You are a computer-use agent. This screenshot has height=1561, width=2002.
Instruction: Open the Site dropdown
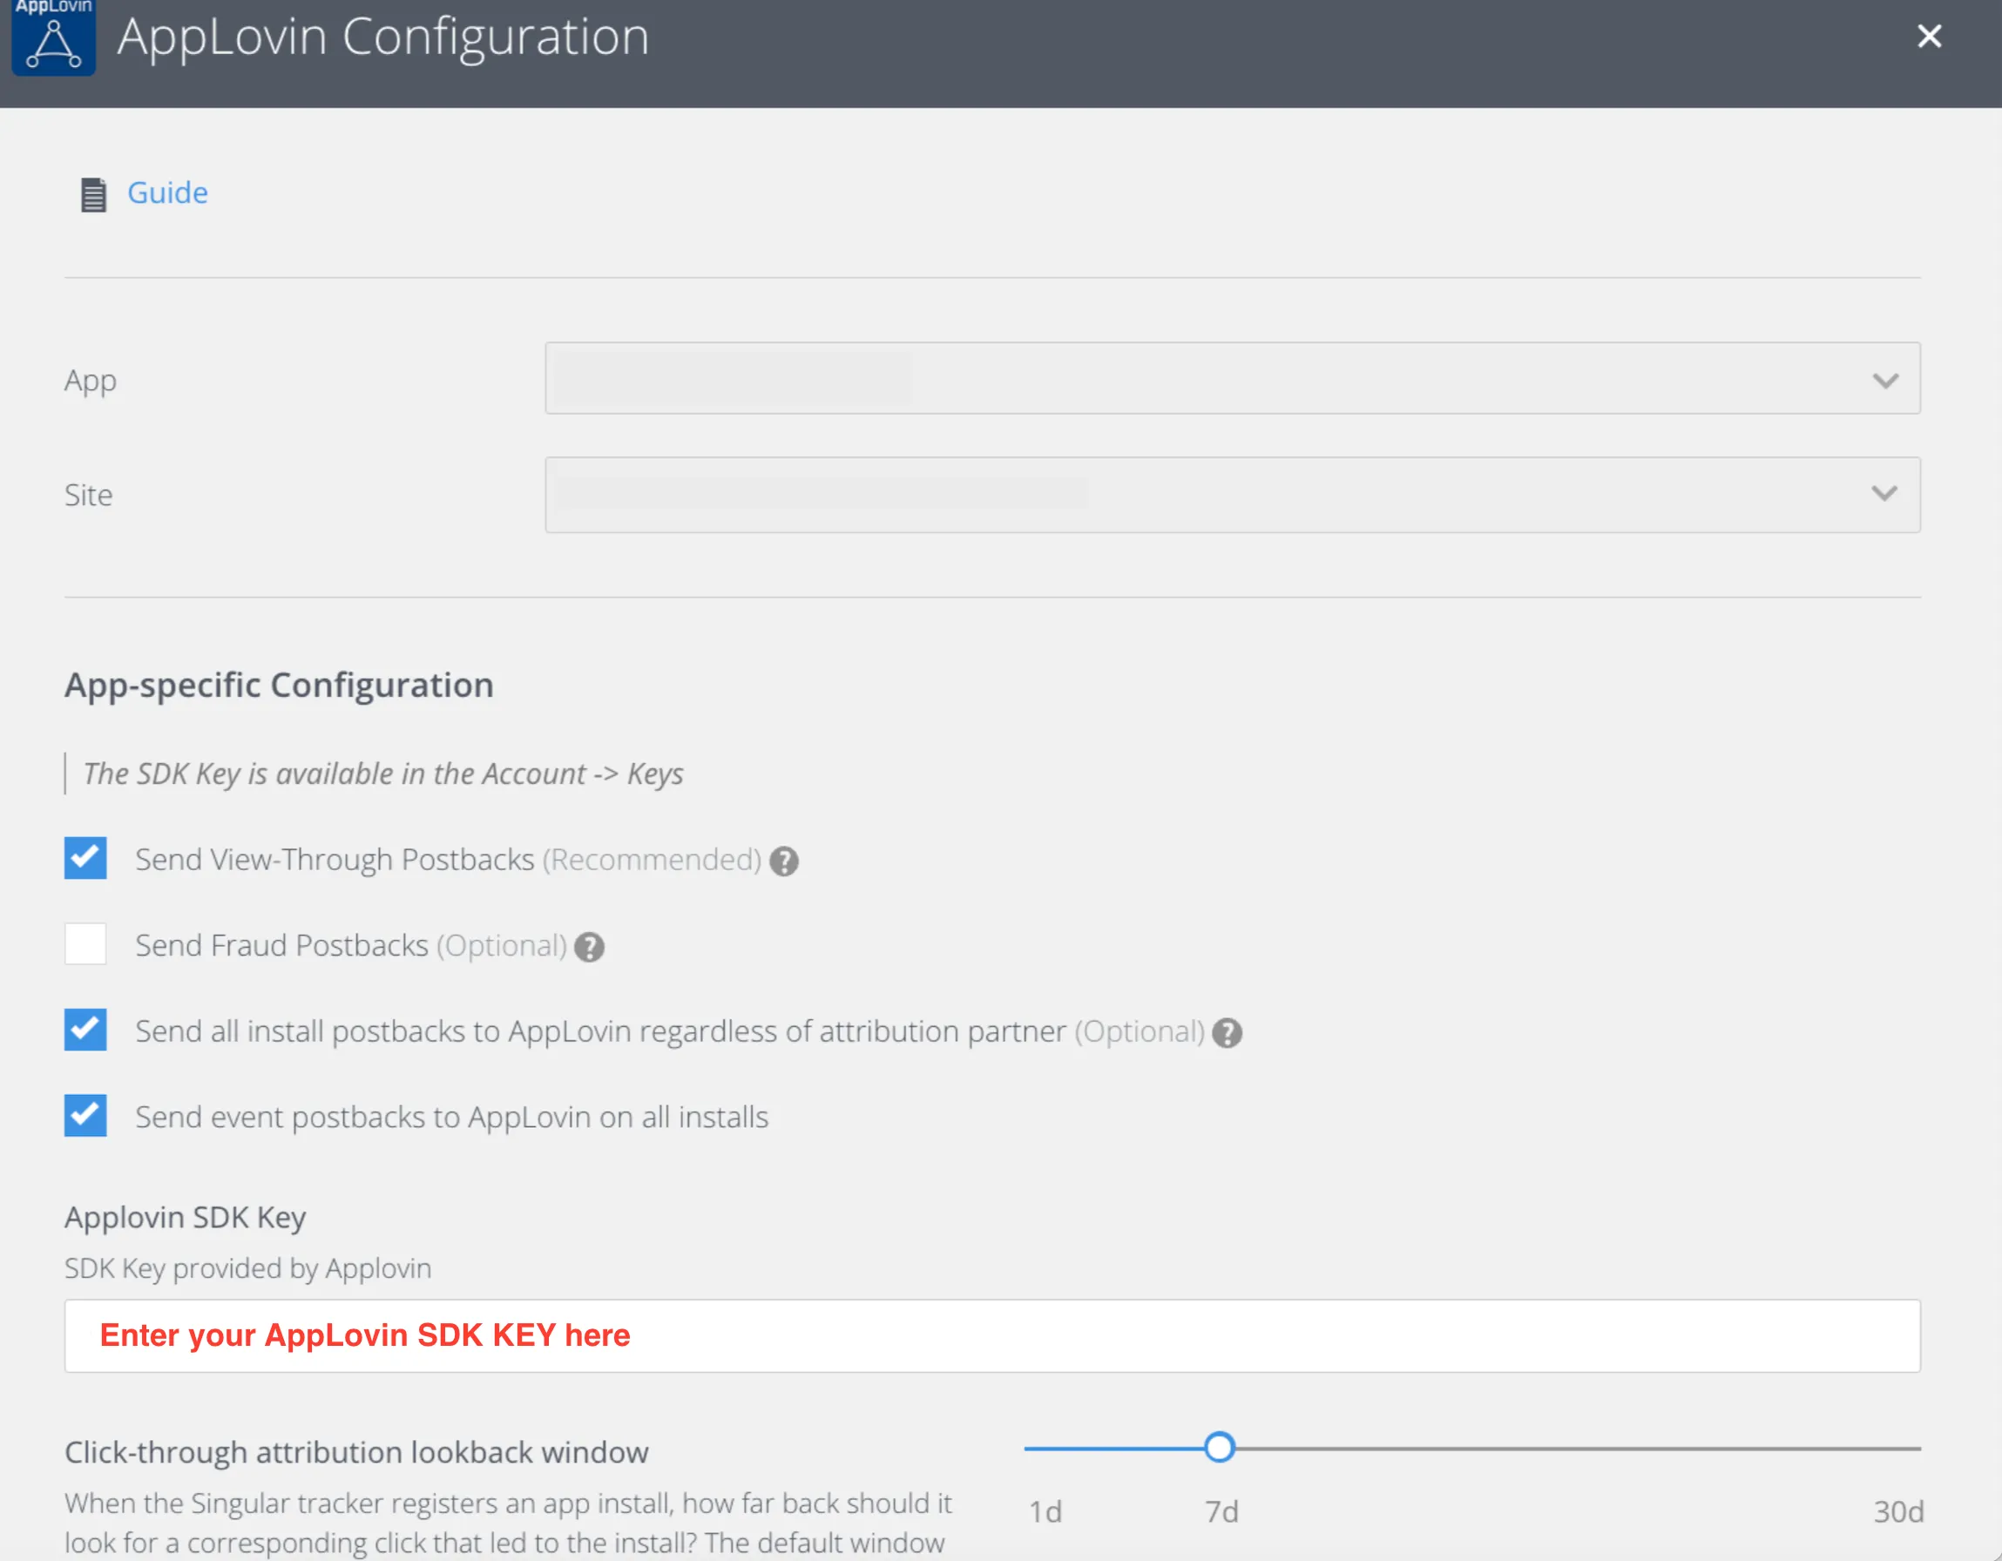(1232, 495)
